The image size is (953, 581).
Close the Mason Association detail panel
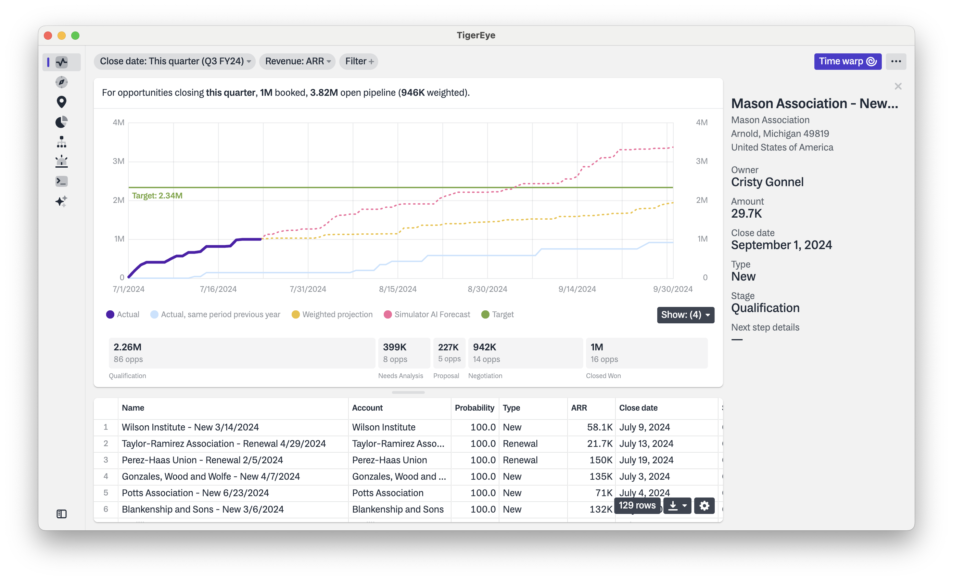coord(898,86)
